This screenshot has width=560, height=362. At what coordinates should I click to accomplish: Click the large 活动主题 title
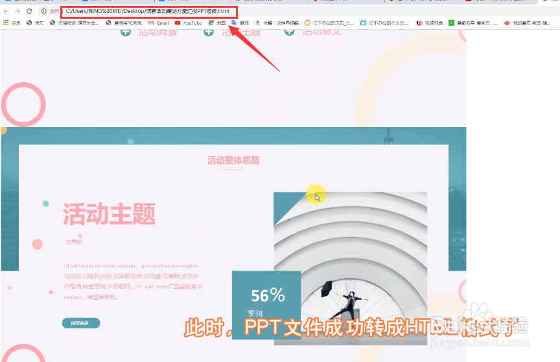(x=110, y=214)
